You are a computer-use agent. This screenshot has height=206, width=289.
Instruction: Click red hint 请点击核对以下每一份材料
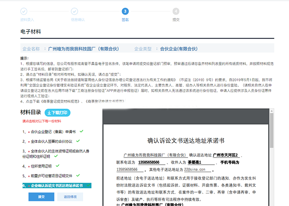point(42,121)
